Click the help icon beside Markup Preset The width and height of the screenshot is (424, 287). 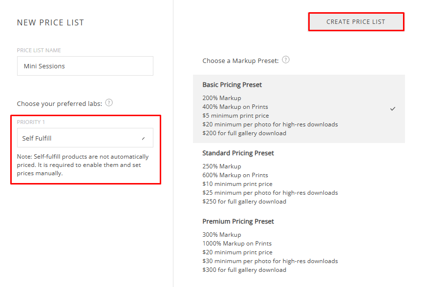(286, 60)
